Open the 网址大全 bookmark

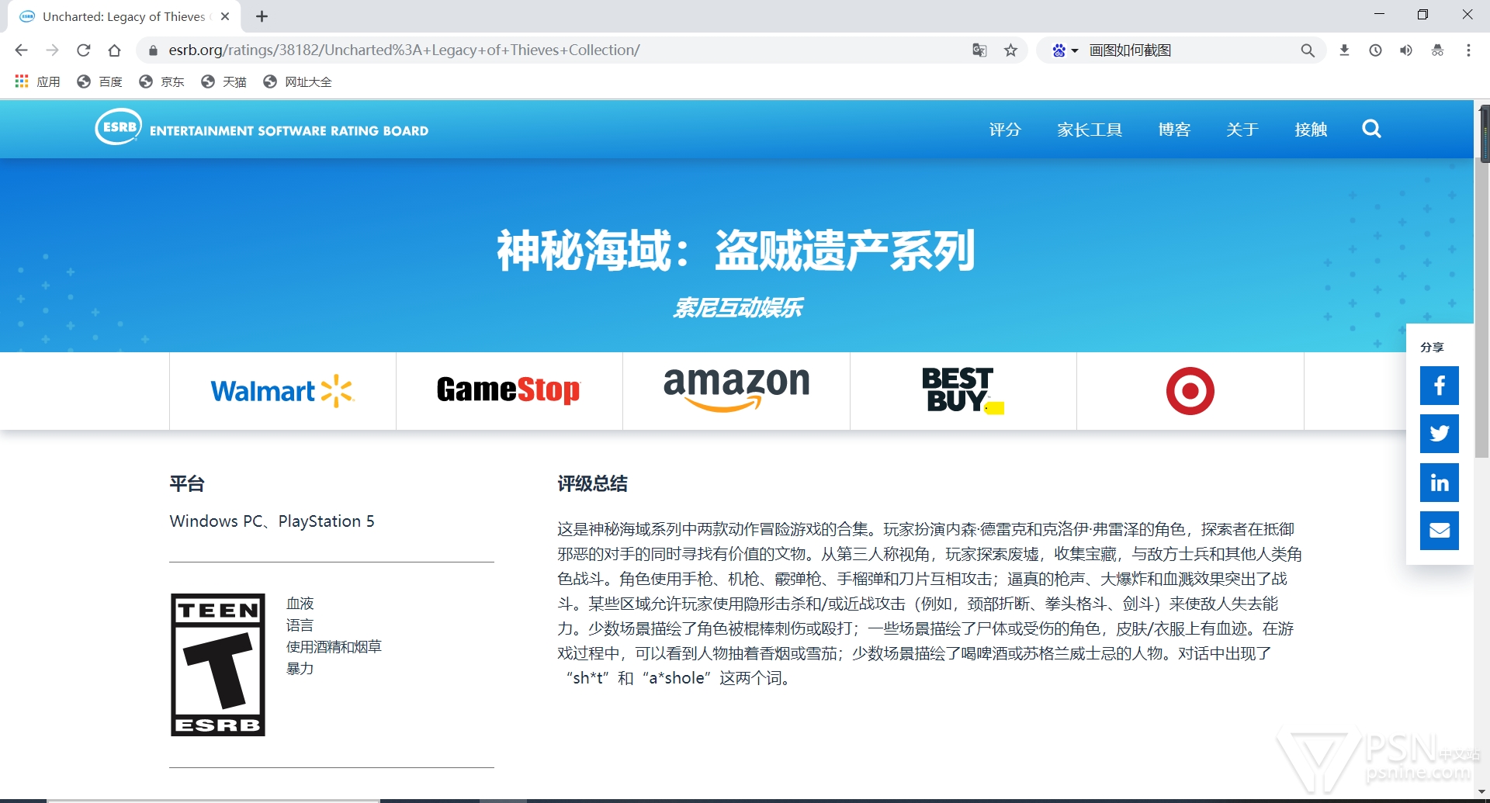click(297, 81)
